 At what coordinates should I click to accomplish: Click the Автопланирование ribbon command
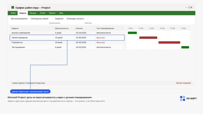[x=19, y=19]
